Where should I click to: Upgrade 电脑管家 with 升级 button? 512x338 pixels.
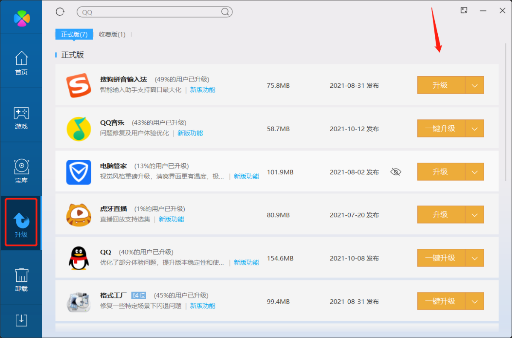pyautogui.click(x=441, y=172)
